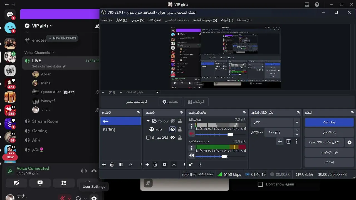Click NEW UNREADS pill in Discord
356x200 pixels.
[62, 38]
